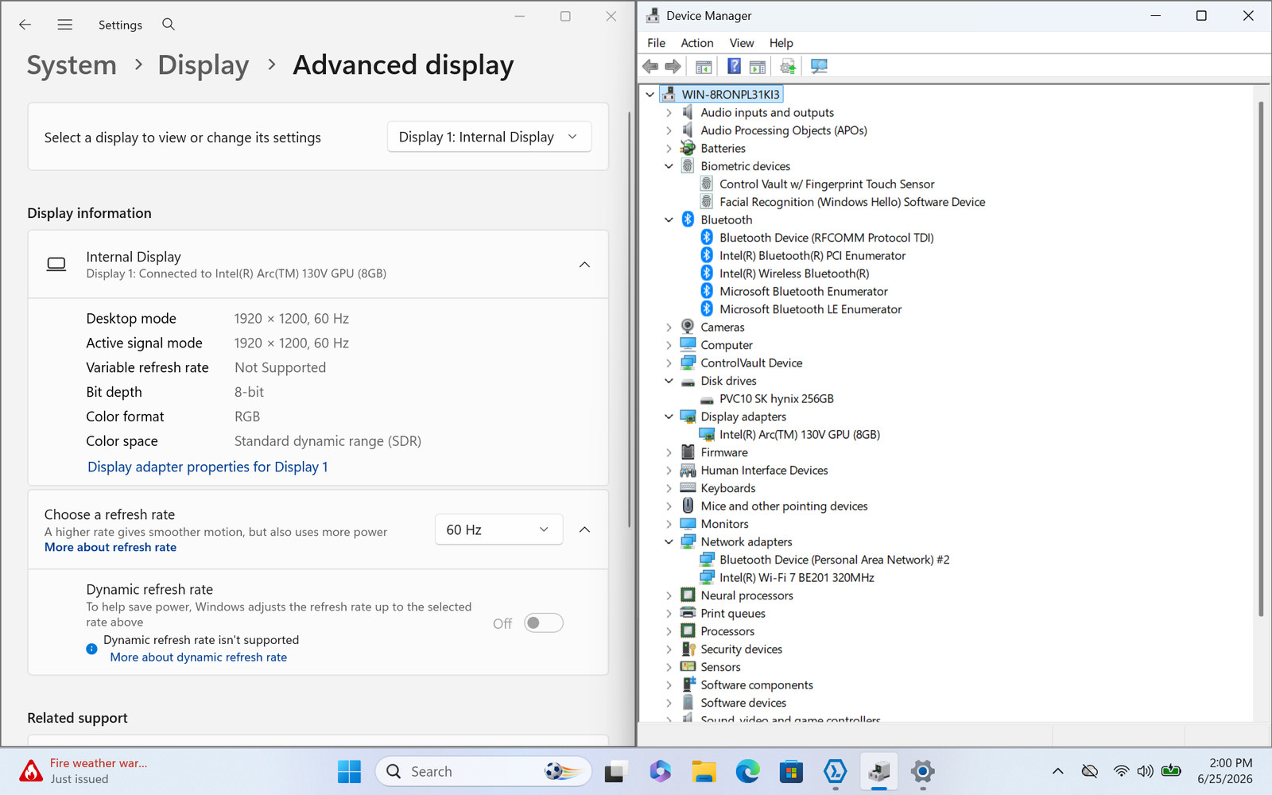Open the View menu in Device Manager
The image size is (1272, 795).
742,43
